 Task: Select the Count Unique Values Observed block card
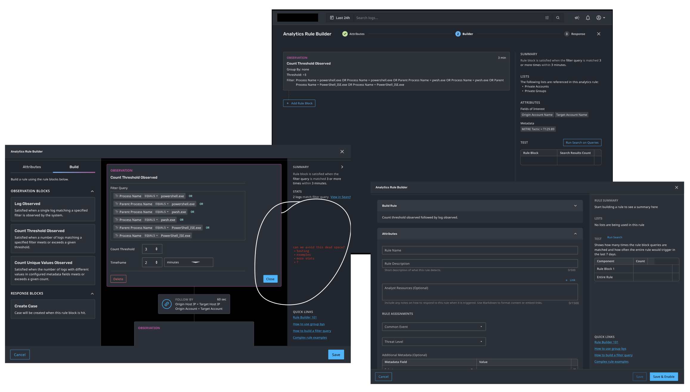(53, 271)
